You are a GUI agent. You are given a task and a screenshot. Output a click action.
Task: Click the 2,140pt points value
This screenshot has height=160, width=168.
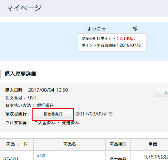pyautogui.click(x=127, y=39)
